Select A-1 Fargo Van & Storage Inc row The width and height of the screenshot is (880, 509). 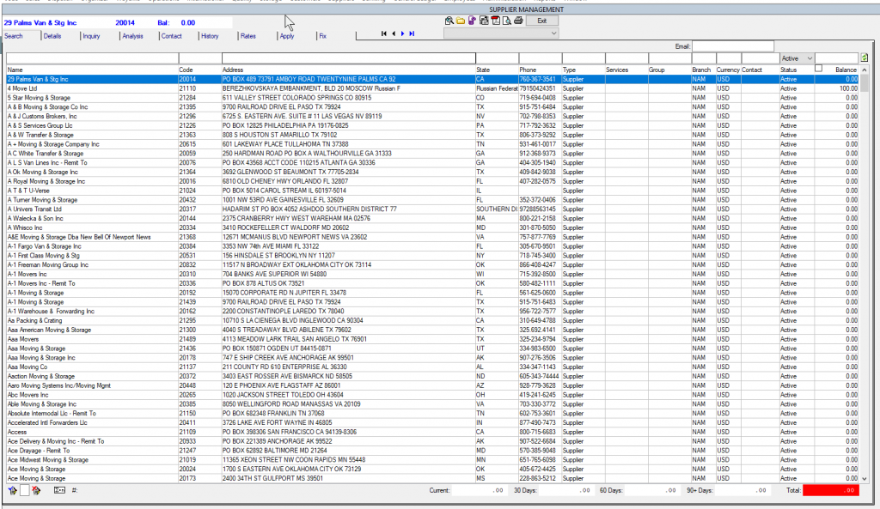(x=432, y=246)
